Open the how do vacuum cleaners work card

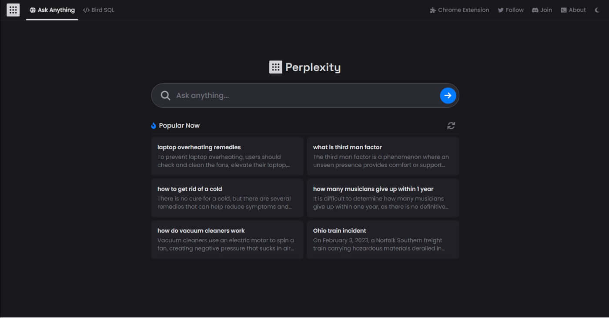[x=227, y=239]
